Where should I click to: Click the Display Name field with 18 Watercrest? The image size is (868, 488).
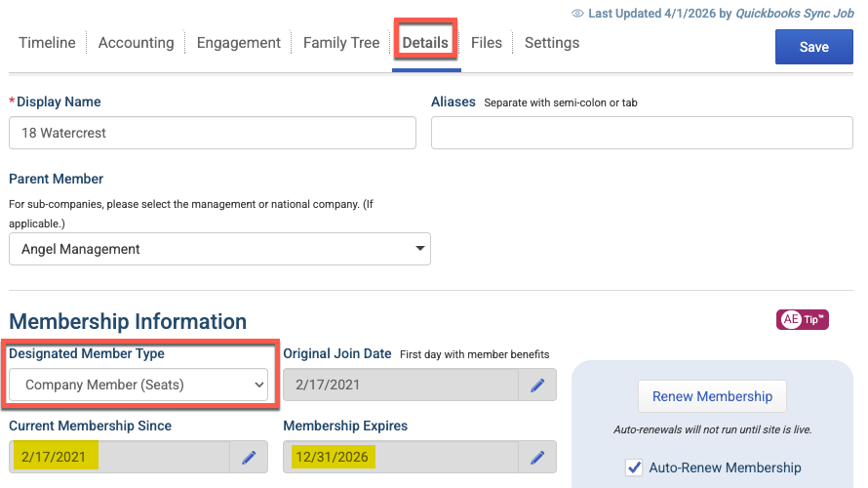pyautogui.click(x=213, y=133)
